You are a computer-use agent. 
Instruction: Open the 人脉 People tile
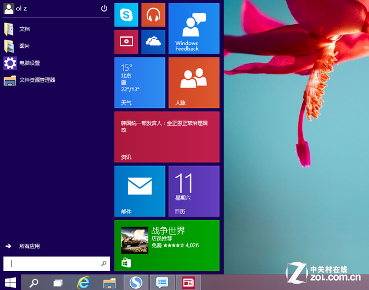tap(193, 82)
